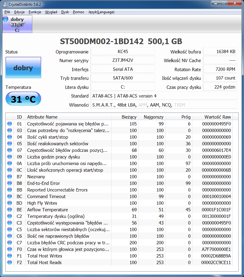Click the Najgorszy column header
244x277 pixels.
(152, 117)
